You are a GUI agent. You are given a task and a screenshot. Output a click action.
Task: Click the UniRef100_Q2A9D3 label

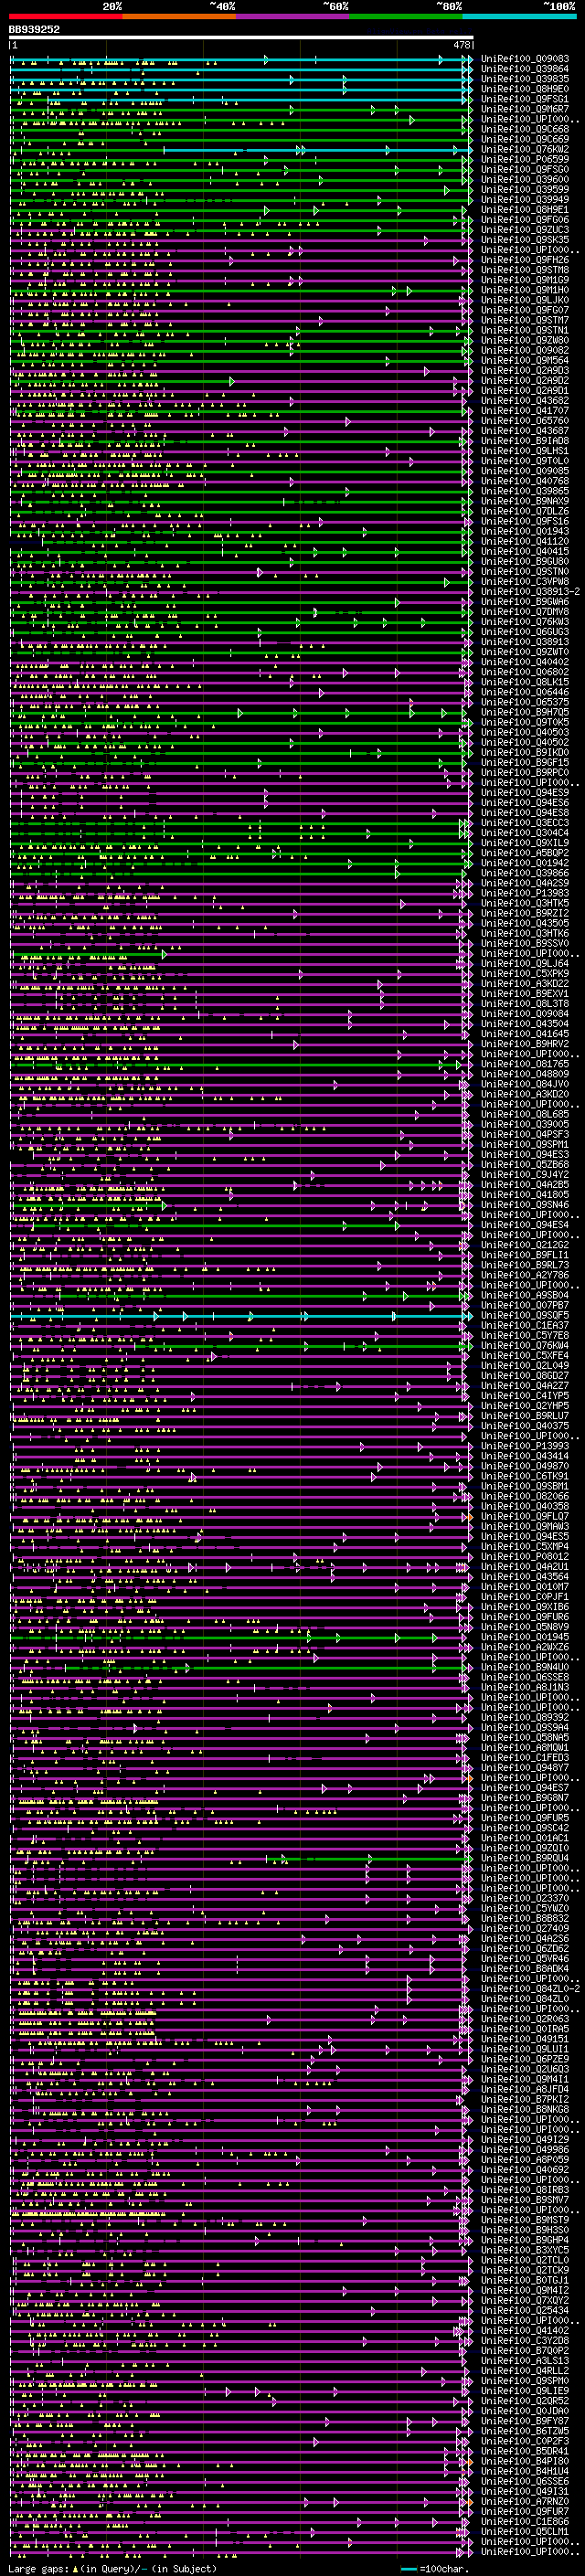point(525,370)
